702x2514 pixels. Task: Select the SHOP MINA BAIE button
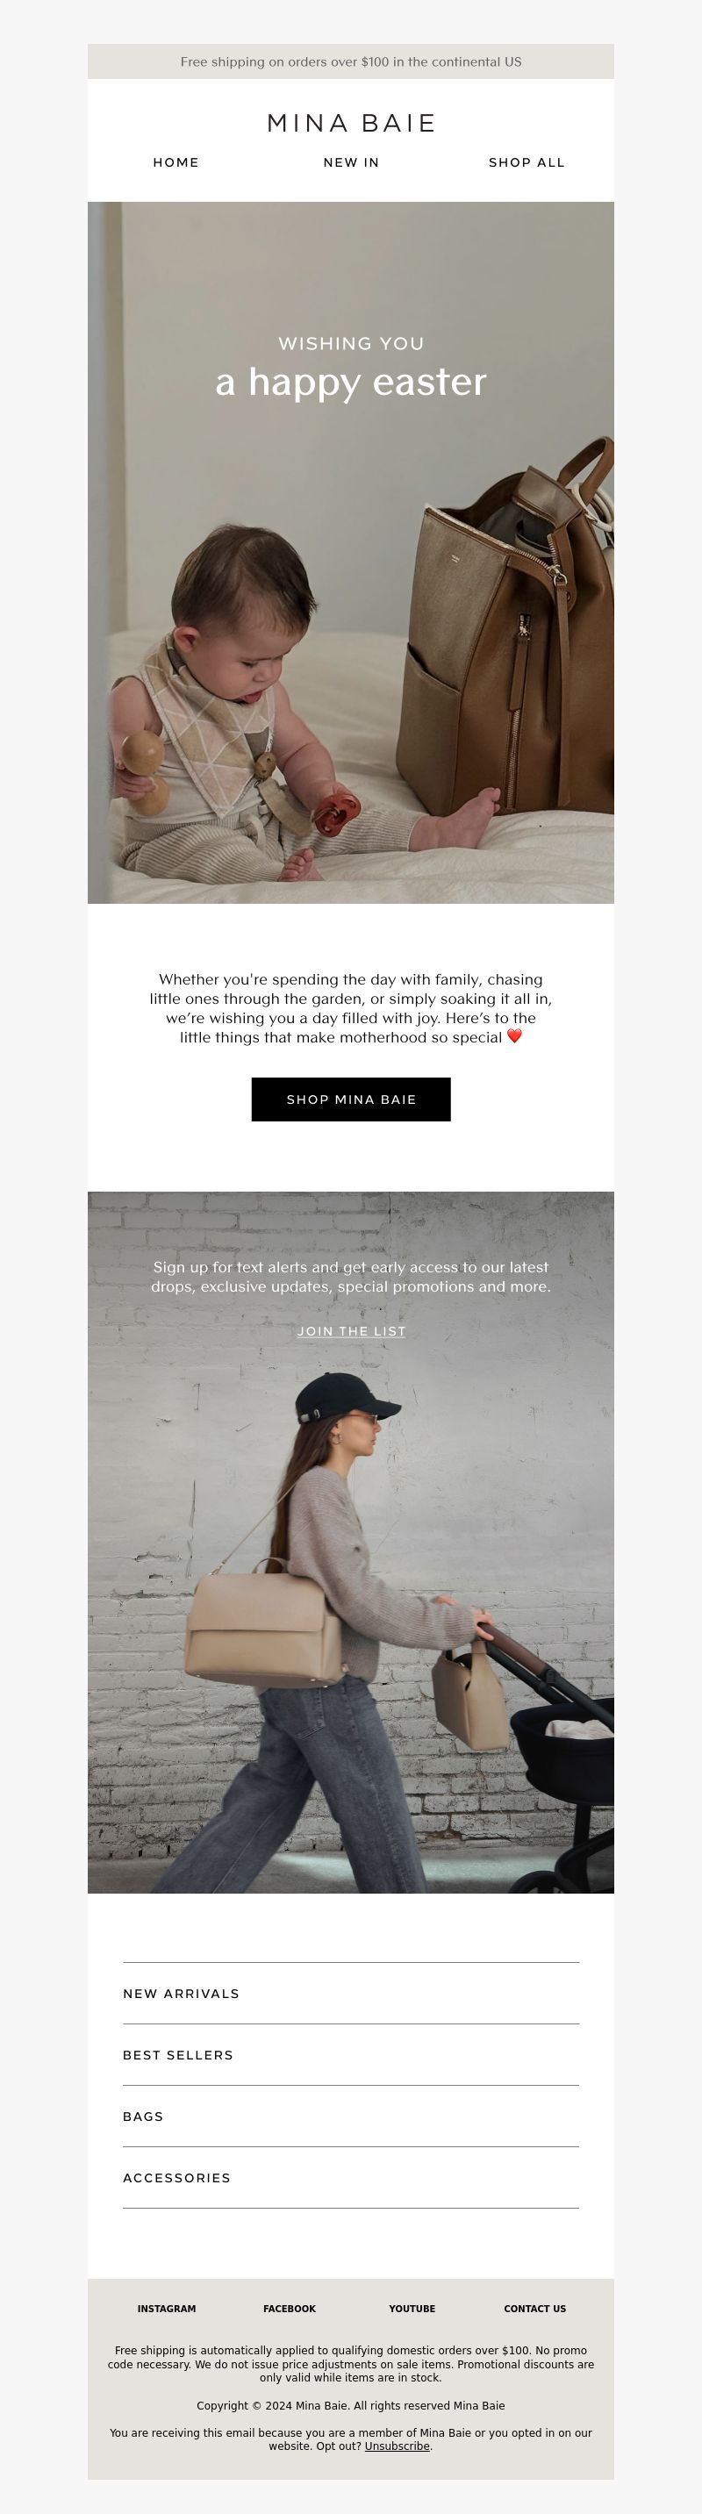(350, 1099)
